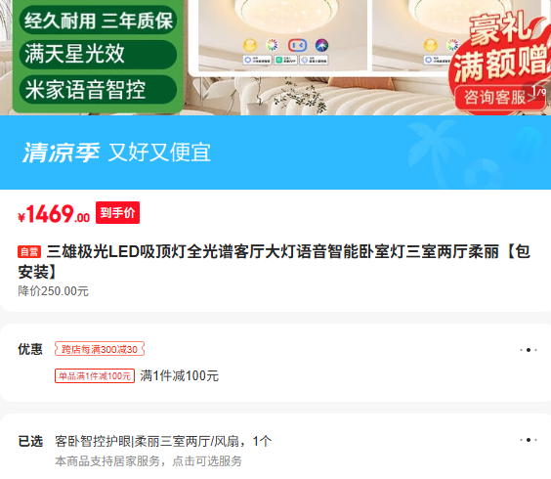Viewport: 551px width, 479px height.
Task: Click the colorful wheel icon in product image
Action: pyautogui.click(x=272, y=45)
